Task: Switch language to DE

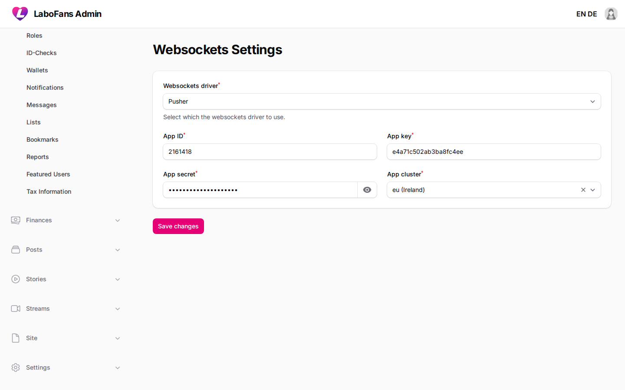Action: pos(592,14)
